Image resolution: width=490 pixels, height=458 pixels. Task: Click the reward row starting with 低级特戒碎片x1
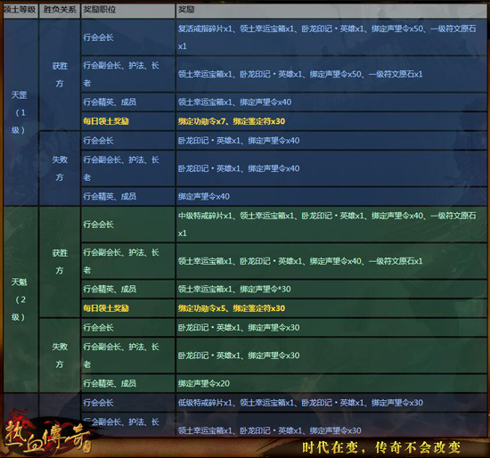pos(331,403)
